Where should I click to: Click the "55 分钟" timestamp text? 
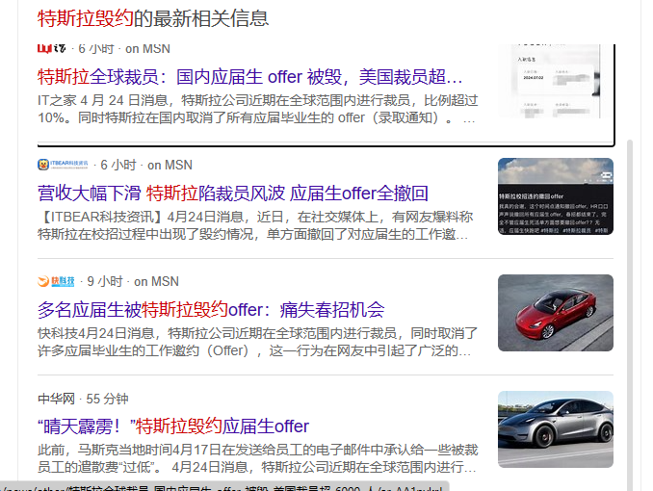tap(107, 399)
